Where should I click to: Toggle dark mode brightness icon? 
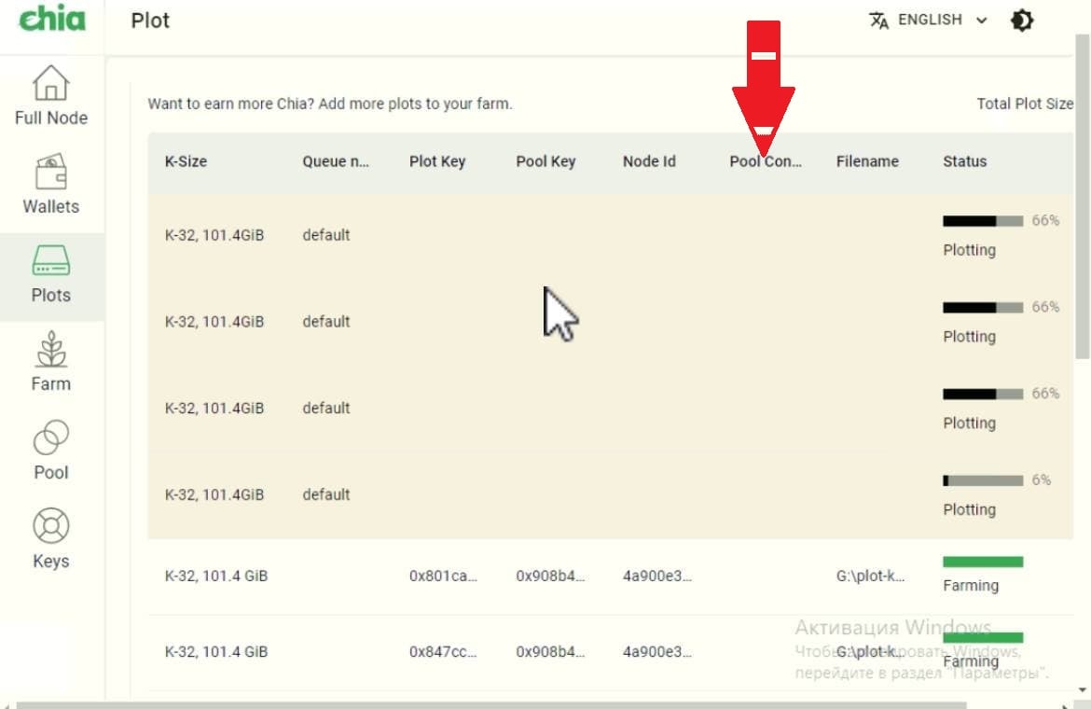tap(1021, 21)
